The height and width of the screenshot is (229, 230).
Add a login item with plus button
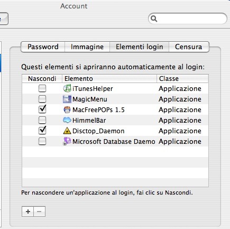point(27,212)
